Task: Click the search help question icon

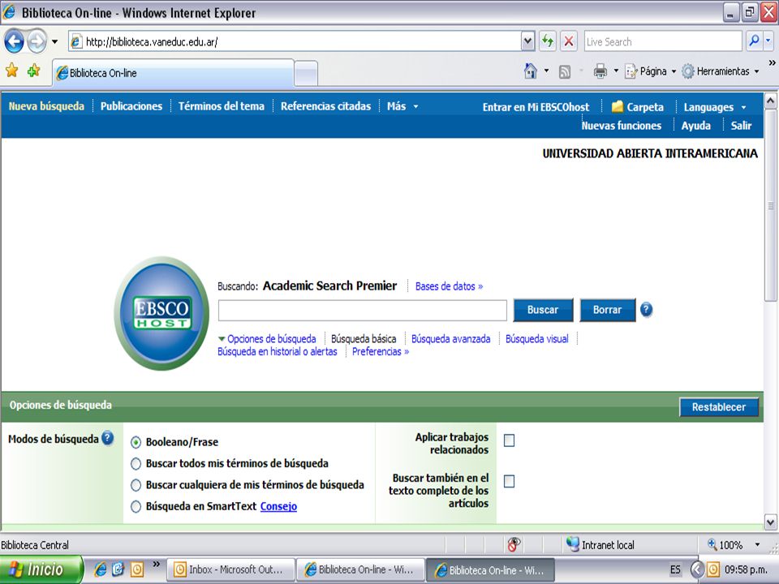Action: (646, 309)
